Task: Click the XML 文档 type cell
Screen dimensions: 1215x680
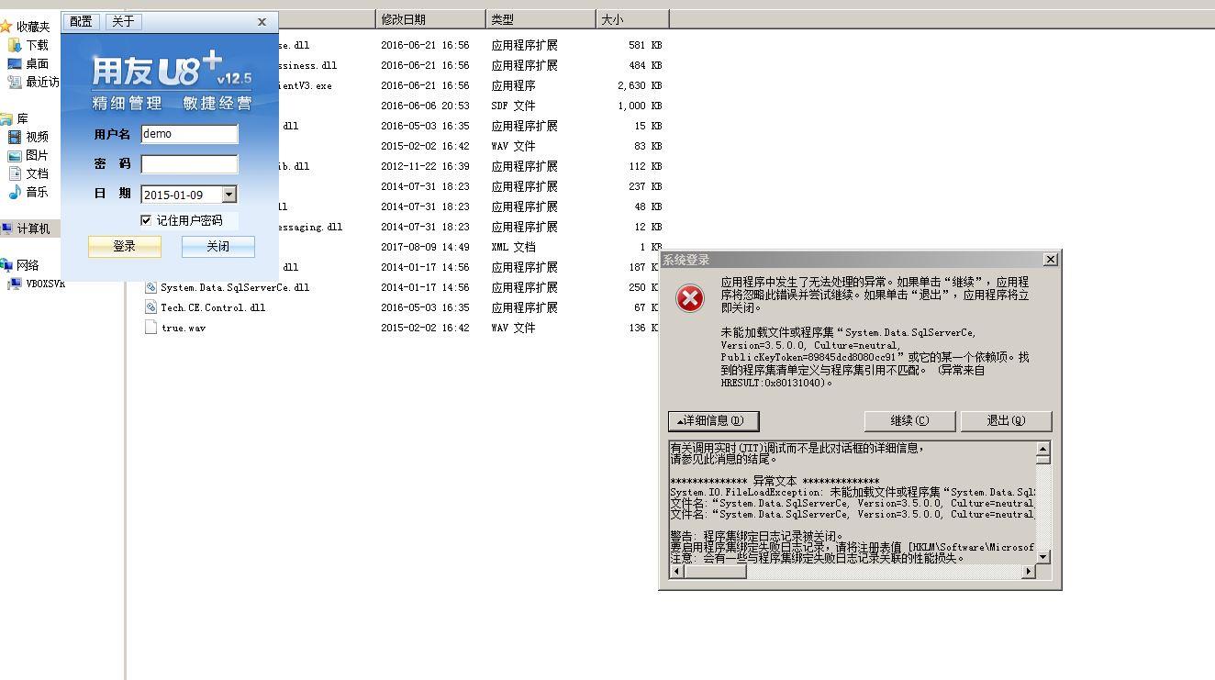Action: (x=513, y=247)
